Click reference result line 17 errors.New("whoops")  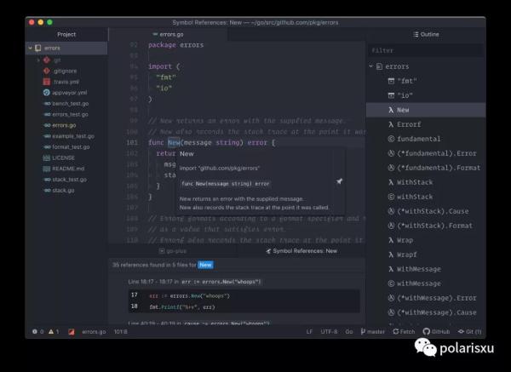point(189,295)
